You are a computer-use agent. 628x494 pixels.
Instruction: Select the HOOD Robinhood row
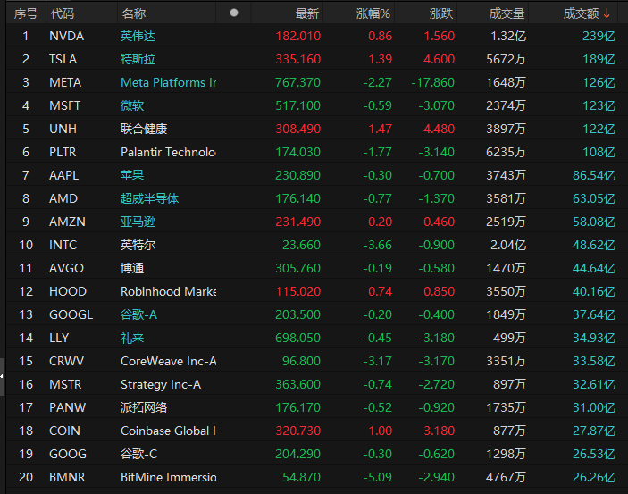pos(317,292)
